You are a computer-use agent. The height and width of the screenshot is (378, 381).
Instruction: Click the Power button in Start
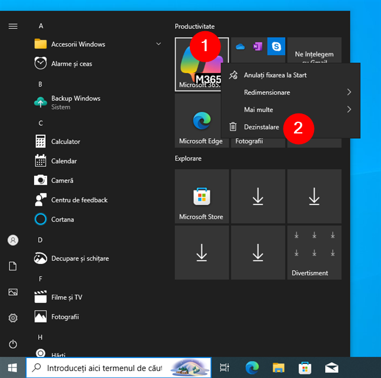coord(13,344)
